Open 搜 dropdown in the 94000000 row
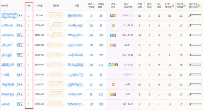 tap(20, 35)
